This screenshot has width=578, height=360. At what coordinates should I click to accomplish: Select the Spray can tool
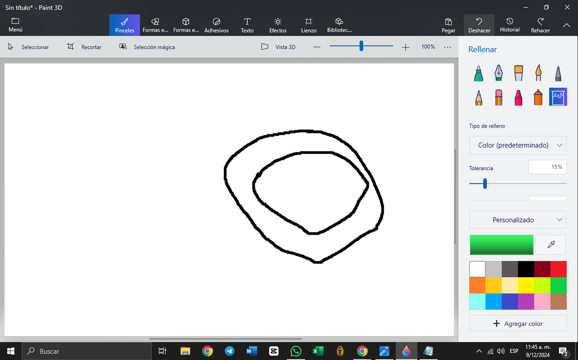tap(538, 97)
